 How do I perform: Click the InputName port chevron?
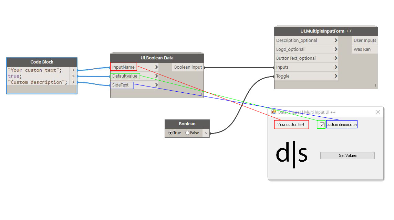[156, 67]
